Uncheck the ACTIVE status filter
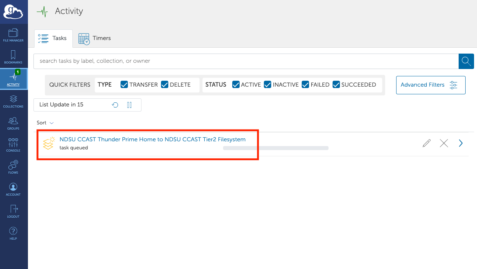Image resolution: width=477 pixels, height=269 pixels. pyautogui.click(x=236, y=85)
